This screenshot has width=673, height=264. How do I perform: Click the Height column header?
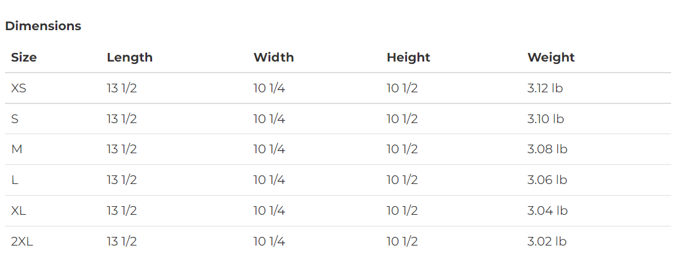pyautogui.click(x=408, y=57)
